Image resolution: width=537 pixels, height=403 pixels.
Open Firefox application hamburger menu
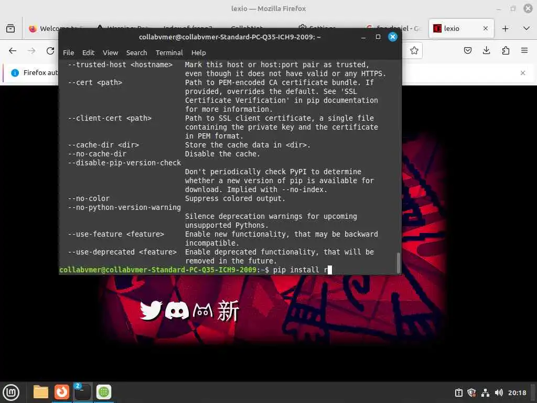coord(524,51)
